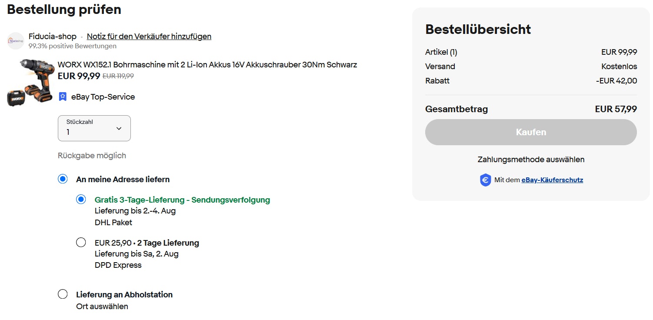Click 'Ort auswählen' under Abholstation
Viewport: 653px width, 320px height.
(x=102, y=307)
